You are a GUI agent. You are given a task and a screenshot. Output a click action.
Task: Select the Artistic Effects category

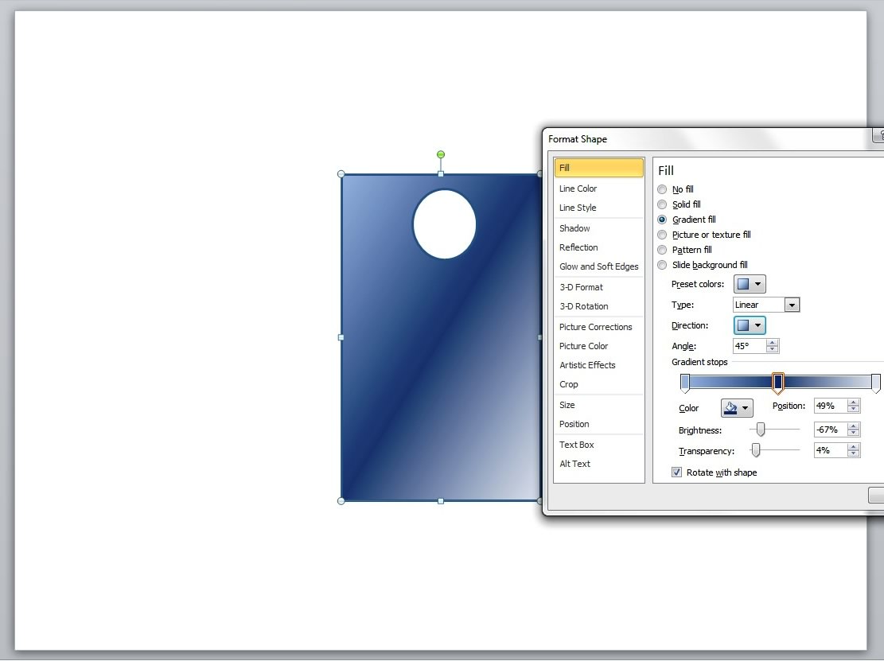587,364
